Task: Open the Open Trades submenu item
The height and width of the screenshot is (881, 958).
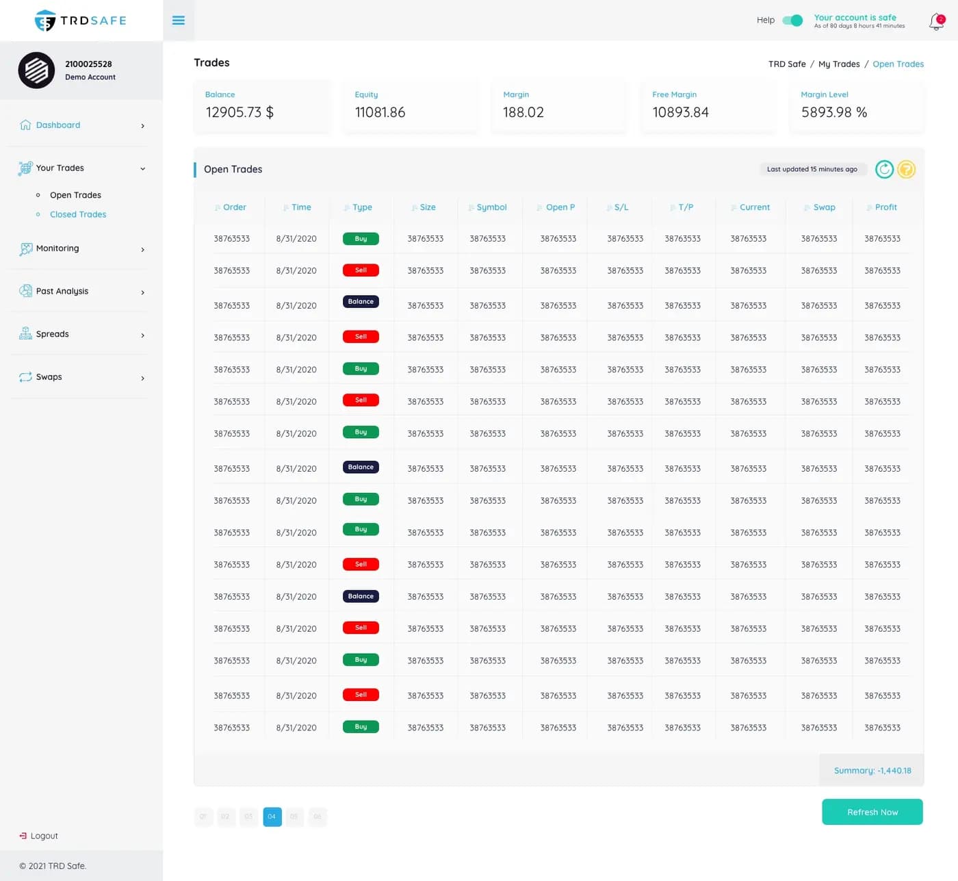Action: coord(75,195)
